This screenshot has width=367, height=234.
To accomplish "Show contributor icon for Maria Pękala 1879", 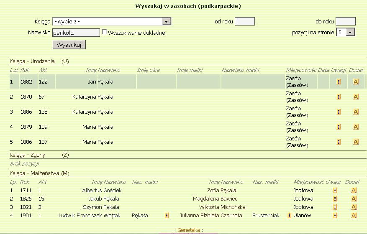I will click(356, 127).
